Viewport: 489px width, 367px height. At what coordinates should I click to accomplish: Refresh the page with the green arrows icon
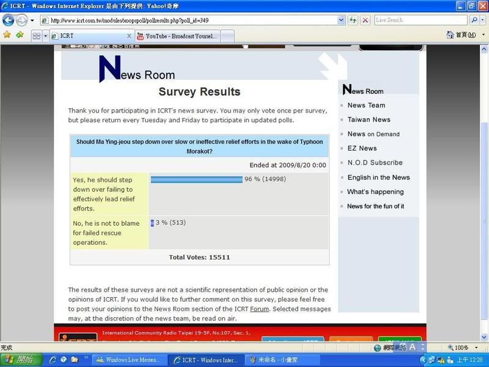pos(353,21)
